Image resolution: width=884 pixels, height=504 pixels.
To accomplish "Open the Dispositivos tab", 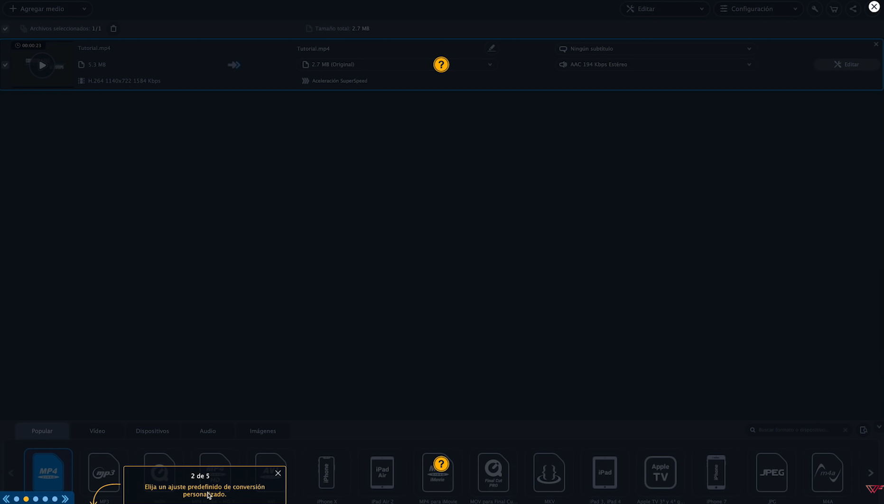I will click(x=152, y=431).
